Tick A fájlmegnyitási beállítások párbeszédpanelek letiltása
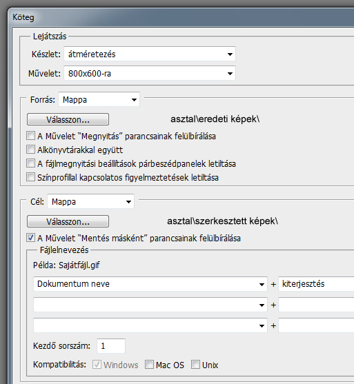Viewport: 354px width, 384px height. (x=30, y=163)
